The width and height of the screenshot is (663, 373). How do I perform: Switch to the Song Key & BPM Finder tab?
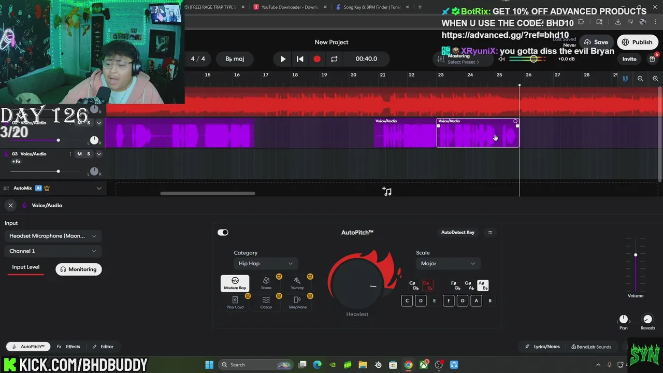372,7
